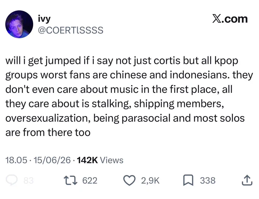Screen dimensions: 259x199
Task: Click the tweet's last line 'are from there too'
Action: [48, 132]
